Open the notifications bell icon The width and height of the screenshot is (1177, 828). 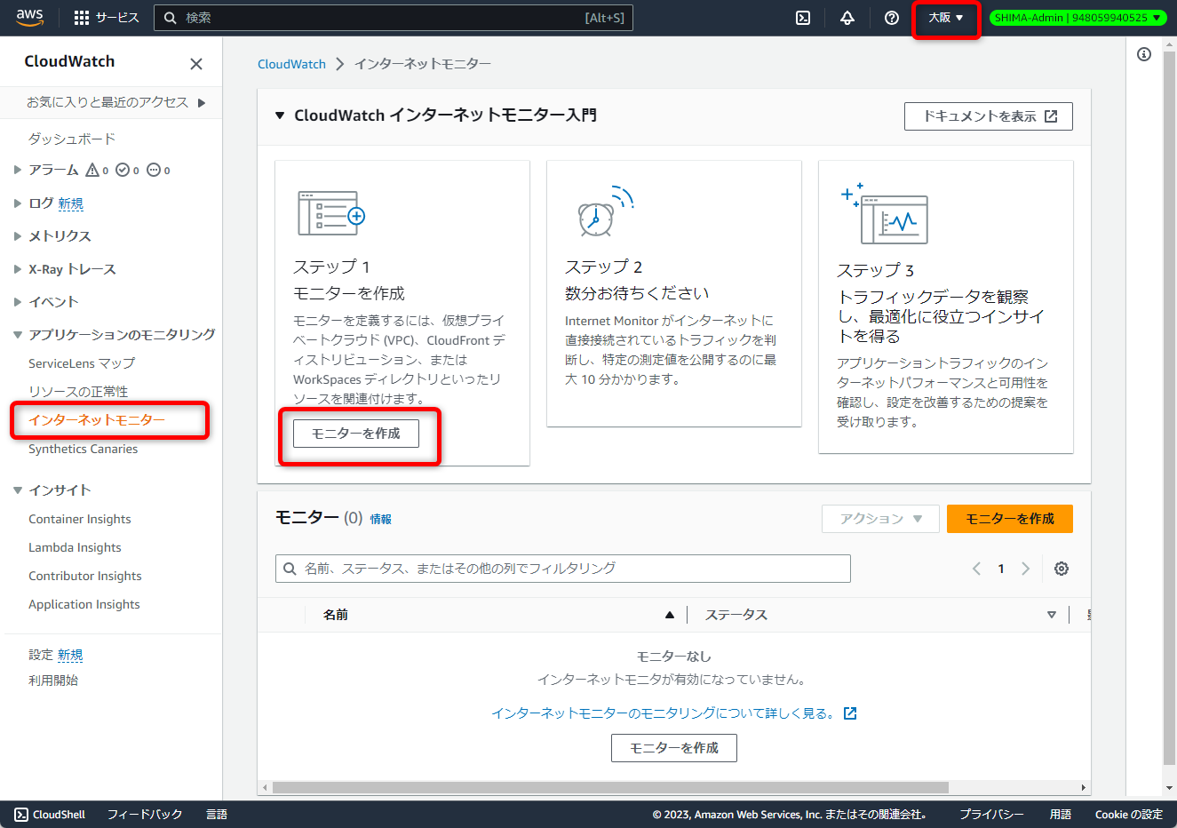[x=847, y=17]
